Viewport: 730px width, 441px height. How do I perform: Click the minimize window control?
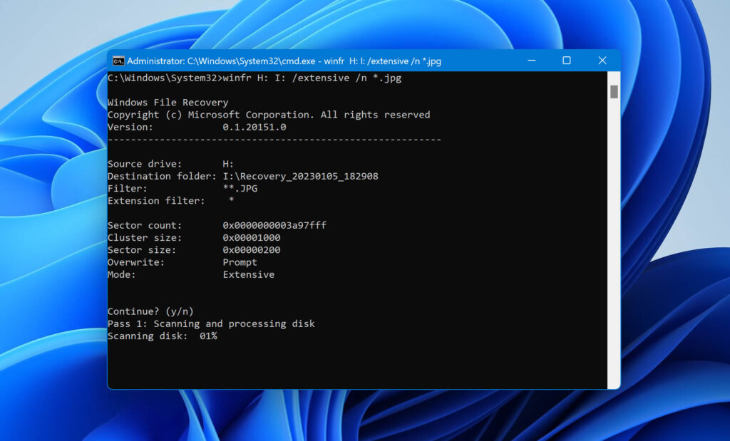531,61
